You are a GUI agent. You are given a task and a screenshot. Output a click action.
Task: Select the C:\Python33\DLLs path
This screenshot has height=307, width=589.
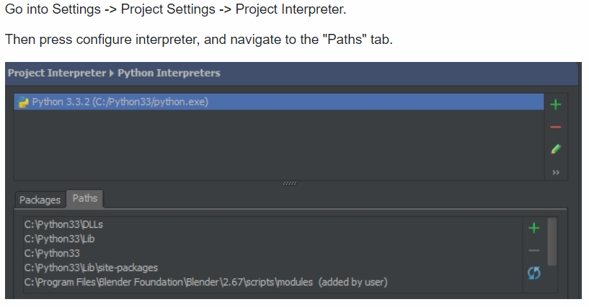(x=63, y=224)
